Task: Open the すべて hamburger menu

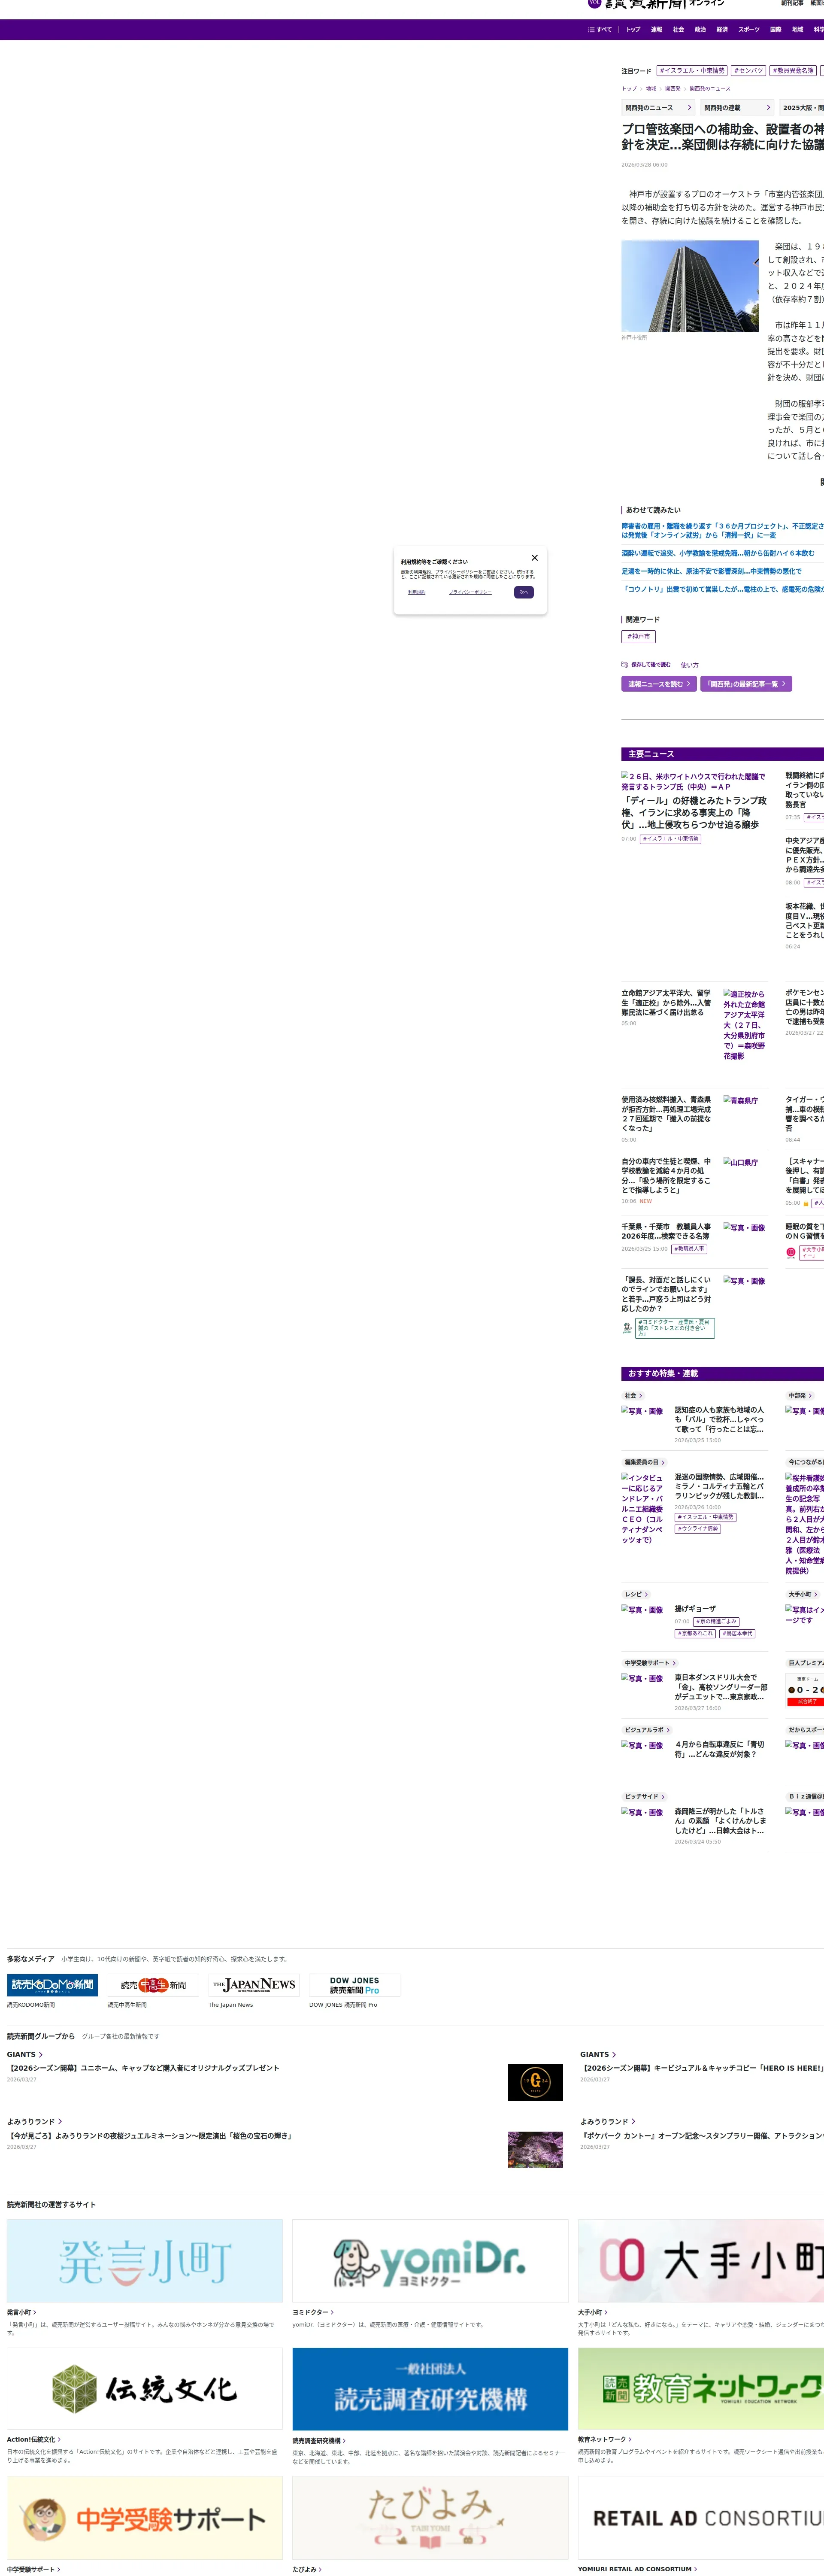Action: click(599, 29)
